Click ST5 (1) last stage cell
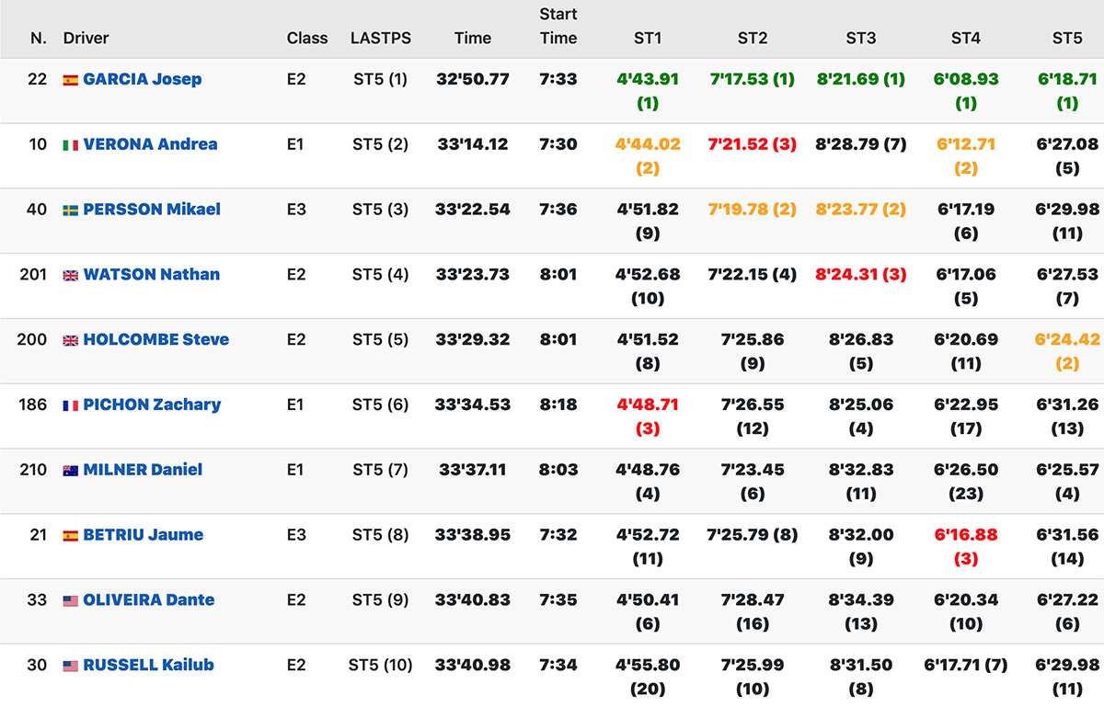 [381, 79]
